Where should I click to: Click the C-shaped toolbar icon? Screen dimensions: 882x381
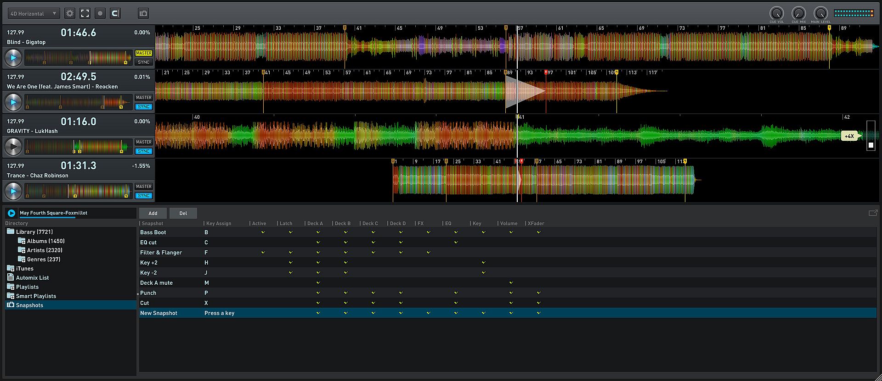point(115,13)
